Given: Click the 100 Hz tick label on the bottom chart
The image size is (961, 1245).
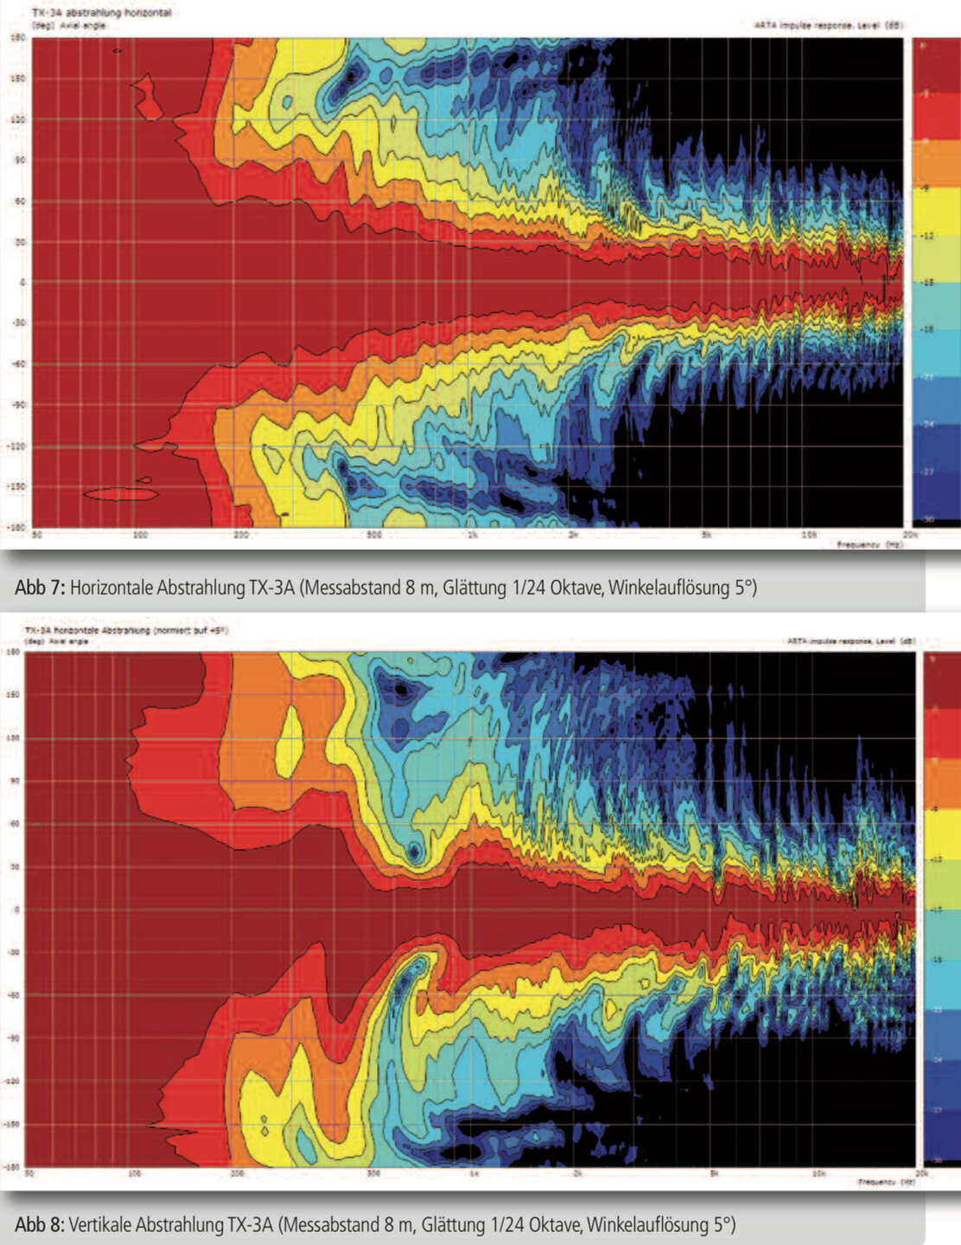Looking at the screenshot, I should coord(134,1173).
